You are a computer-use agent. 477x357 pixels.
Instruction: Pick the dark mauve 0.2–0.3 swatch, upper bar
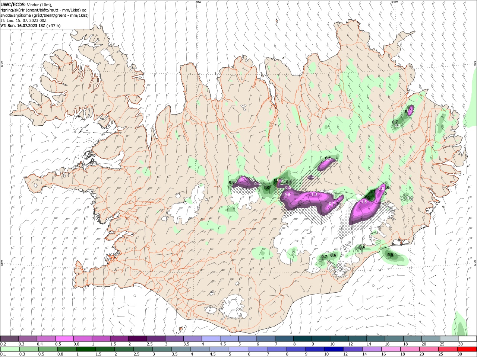click(x=9, y=339)
